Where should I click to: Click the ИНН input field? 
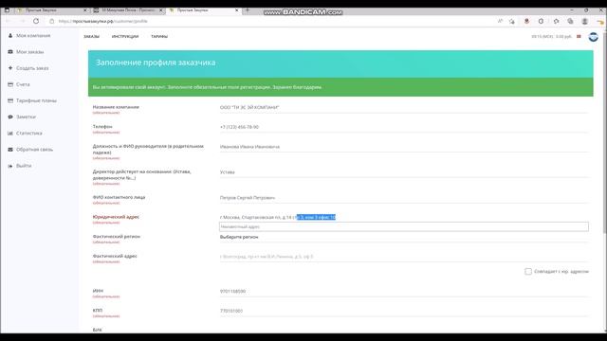coord(404,291)
